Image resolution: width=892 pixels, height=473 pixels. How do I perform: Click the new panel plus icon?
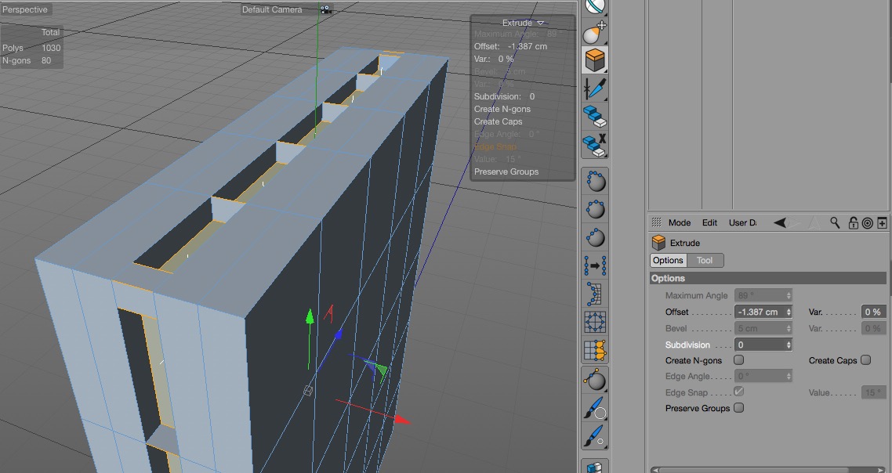coord(883,223)
